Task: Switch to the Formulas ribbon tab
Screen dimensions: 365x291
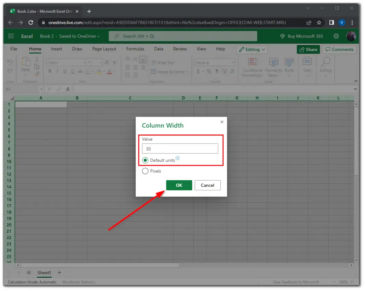Action: click(x=135, y=49)
